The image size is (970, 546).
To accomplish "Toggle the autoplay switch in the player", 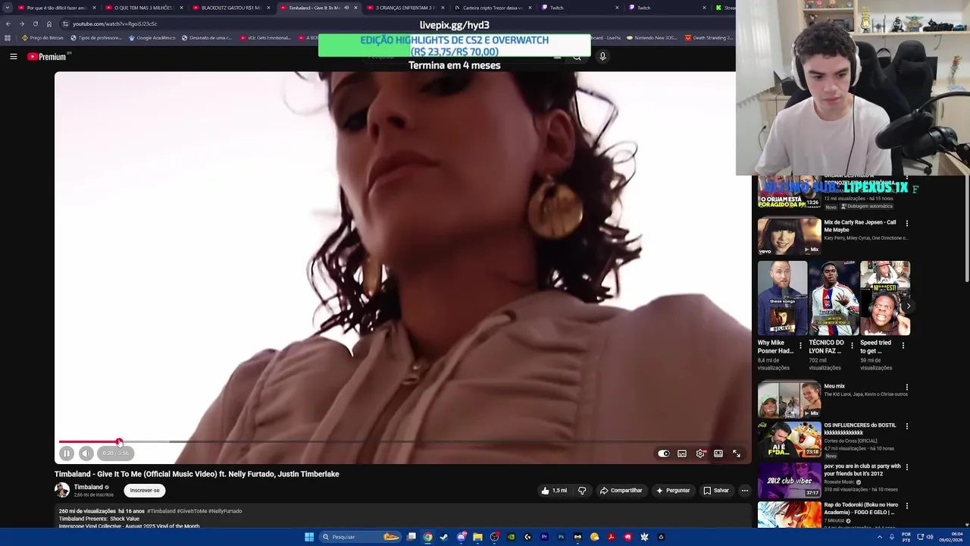I will point(664,453).
